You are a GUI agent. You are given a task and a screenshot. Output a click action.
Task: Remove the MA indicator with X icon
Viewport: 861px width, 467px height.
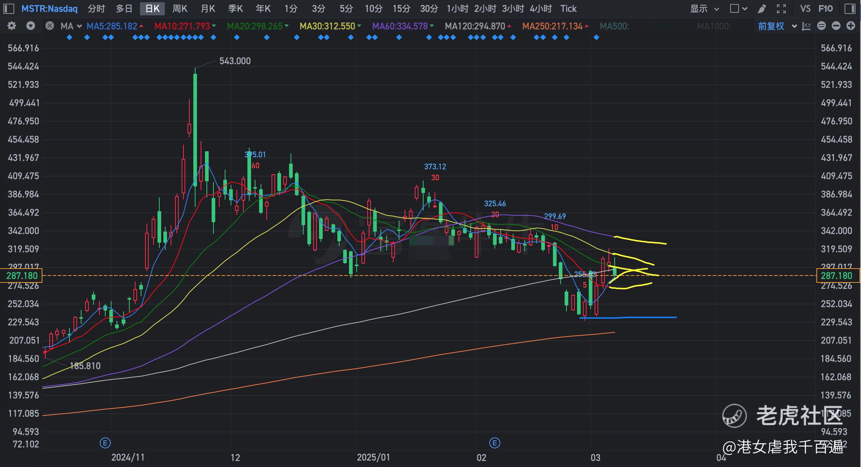[50, 26]
